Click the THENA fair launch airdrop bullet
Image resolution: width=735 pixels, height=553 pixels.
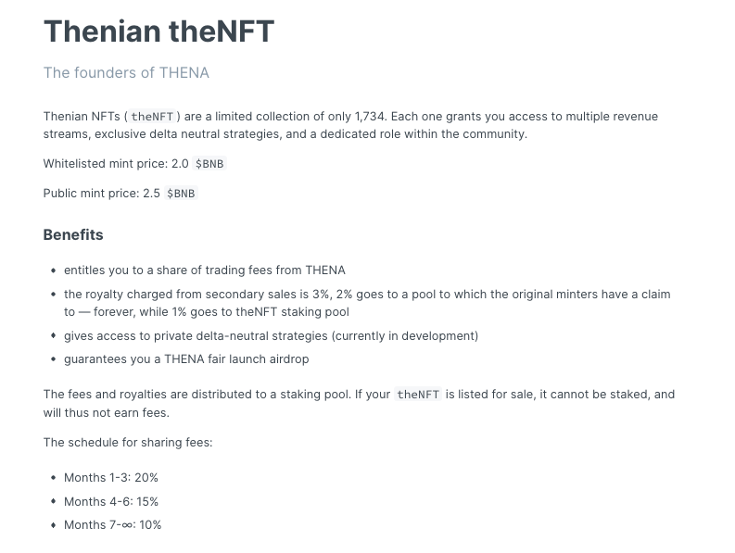click(x=186, y=358)
